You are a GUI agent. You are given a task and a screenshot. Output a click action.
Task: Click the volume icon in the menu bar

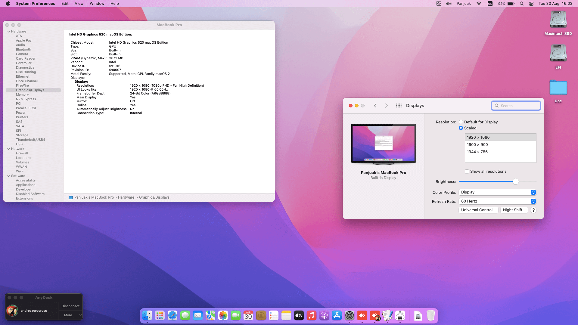point(449,4)
